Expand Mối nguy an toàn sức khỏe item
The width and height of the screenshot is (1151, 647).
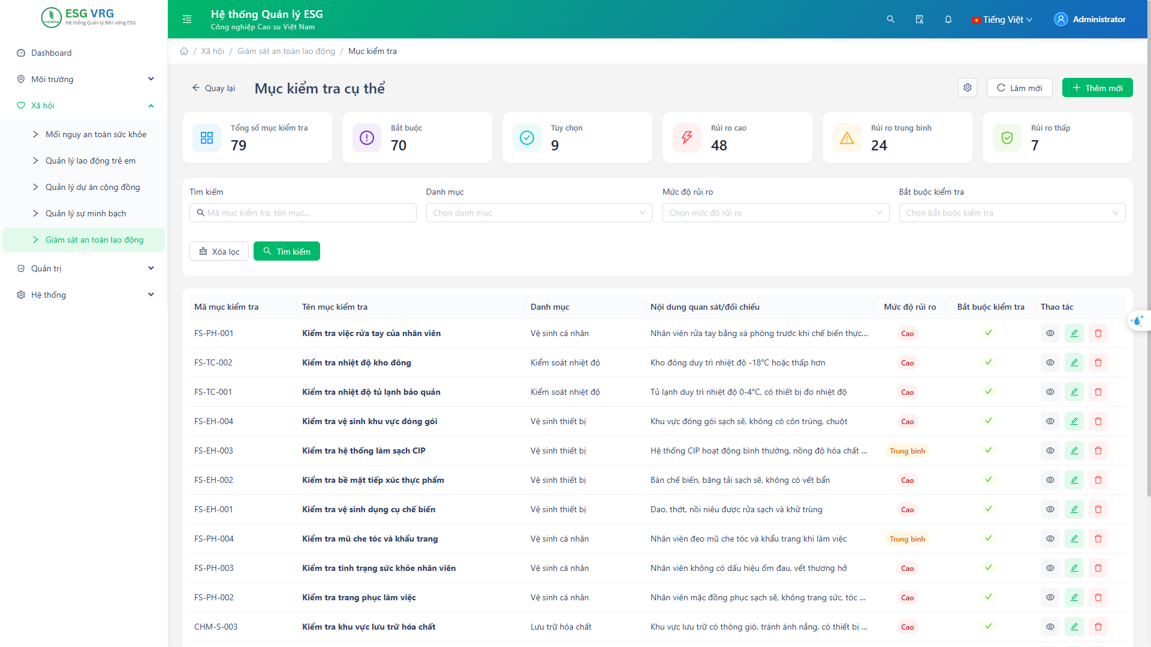[84, 134]
